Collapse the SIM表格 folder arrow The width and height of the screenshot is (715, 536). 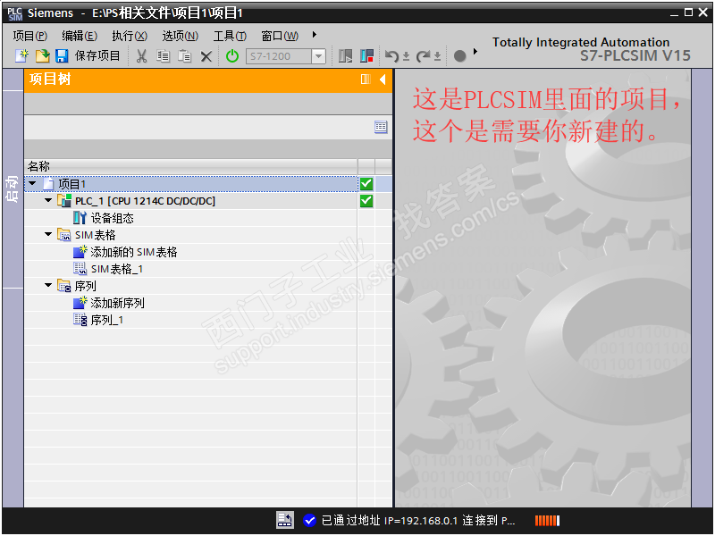pos(48,234)
